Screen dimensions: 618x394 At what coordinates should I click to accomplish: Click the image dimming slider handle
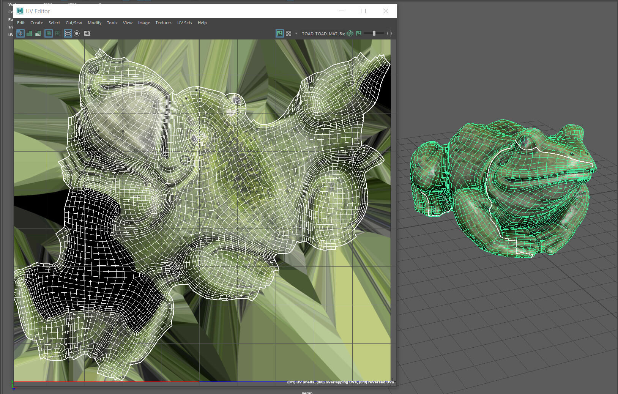(374, 33)
